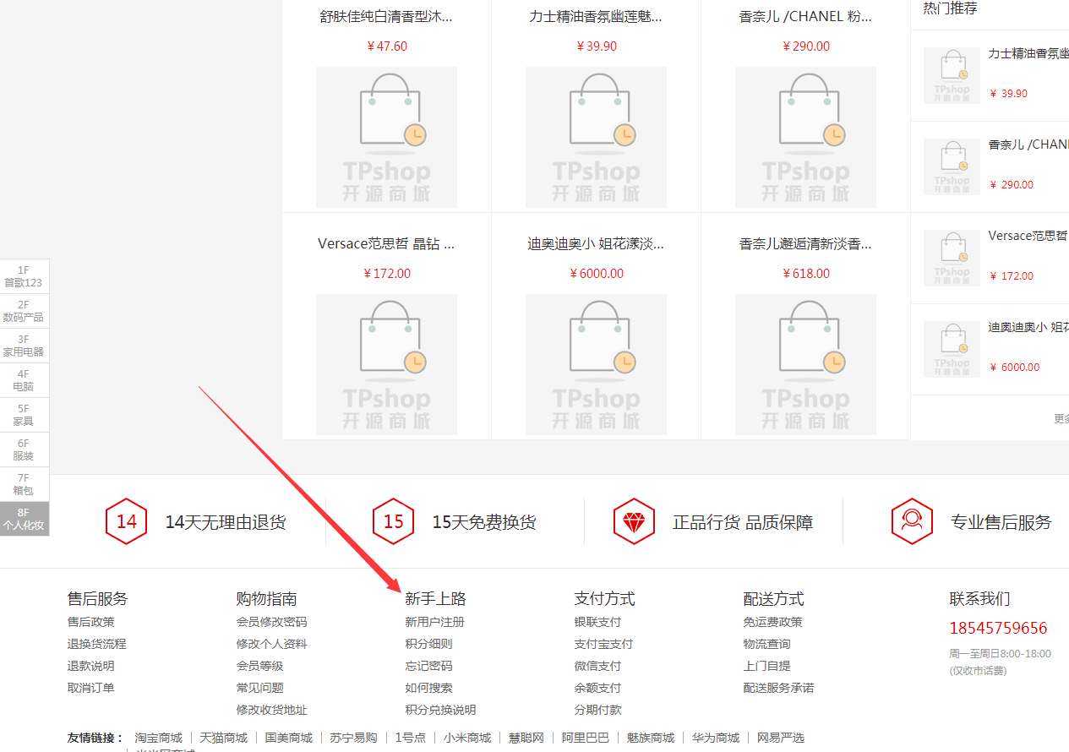This screenshot has height=752, width=1069.
Task: Click the 15天免费换货 badge icon
Action: pos(393,520)
